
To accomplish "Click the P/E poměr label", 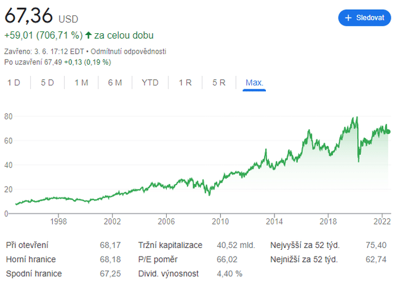I will coord(157,259).
